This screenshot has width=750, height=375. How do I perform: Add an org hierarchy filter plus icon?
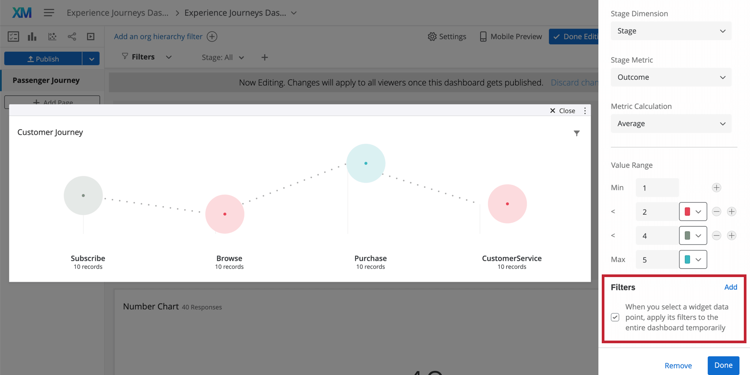pos(212,37)
